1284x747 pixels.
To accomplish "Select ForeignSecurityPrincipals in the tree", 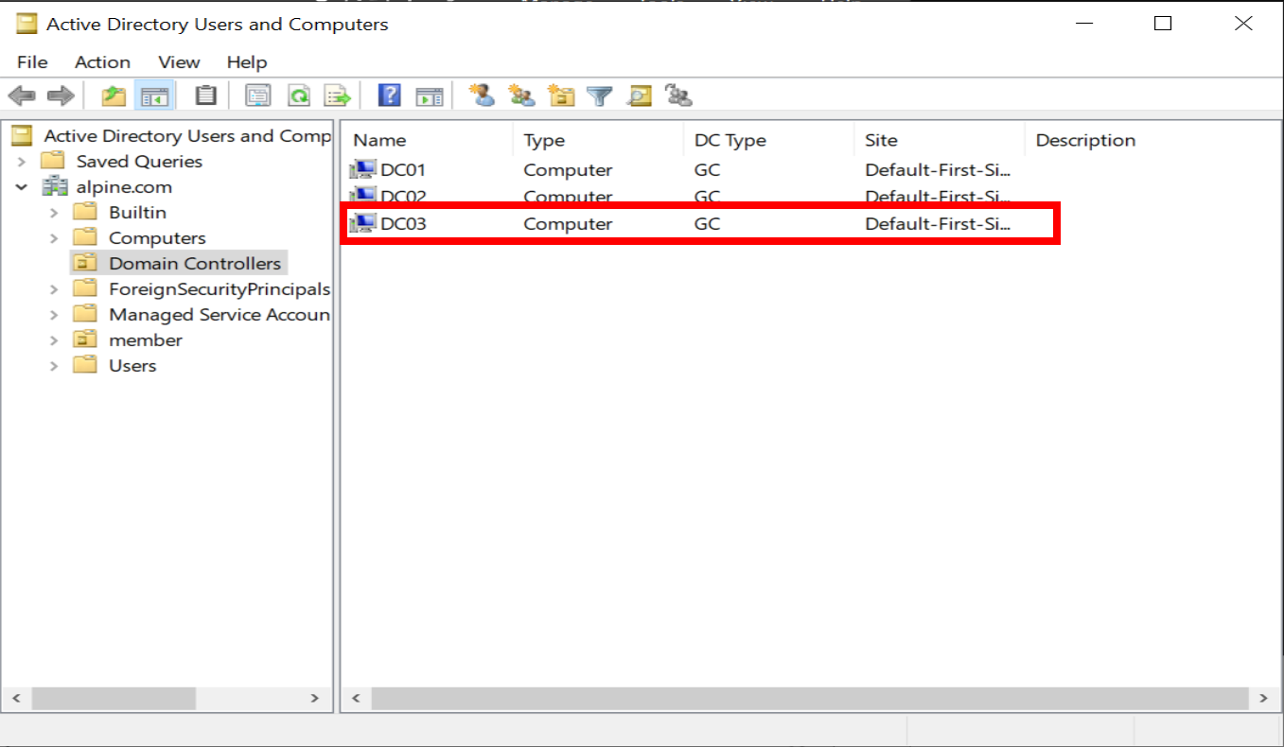I will (219, 288).
